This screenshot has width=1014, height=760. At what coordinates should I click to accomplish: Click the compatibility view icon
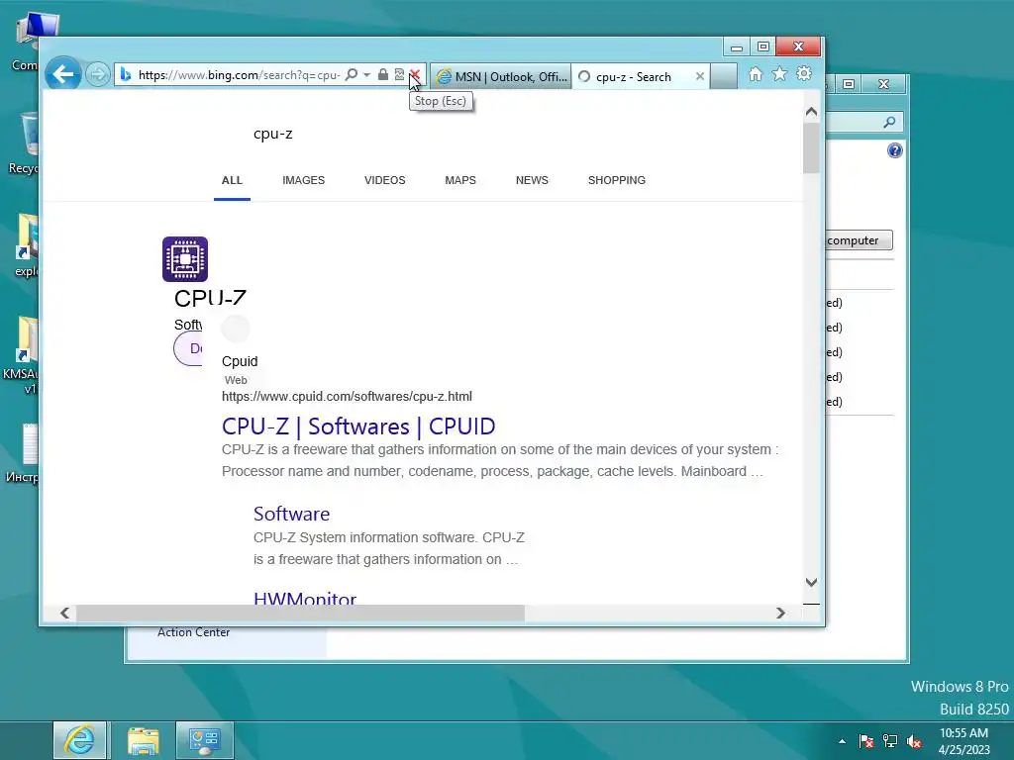[399, 75]
